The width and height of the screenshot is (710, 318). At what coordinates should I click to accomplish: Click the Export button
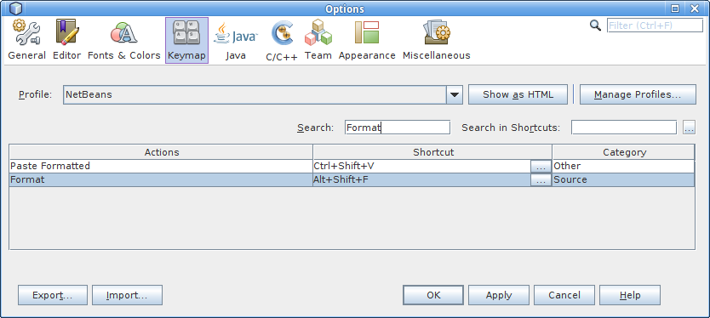[53, 295]
